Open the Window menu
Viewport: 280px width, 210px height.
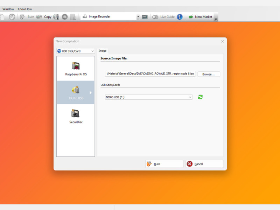click(x=8, y=9)
